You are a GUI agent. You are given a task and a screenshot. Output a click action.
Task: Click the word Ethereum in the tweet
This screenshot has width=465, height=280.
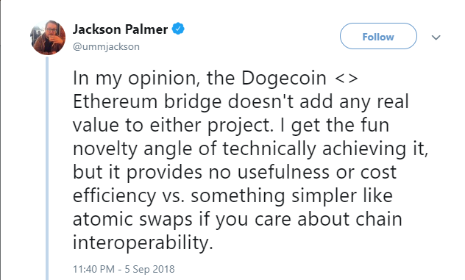[115, 101]
